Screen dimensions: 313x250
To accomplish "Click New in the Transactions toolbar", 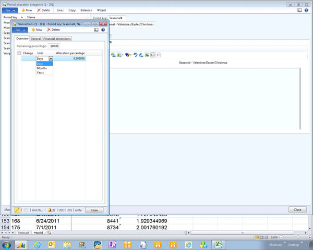I will click(x=37, y=30).
